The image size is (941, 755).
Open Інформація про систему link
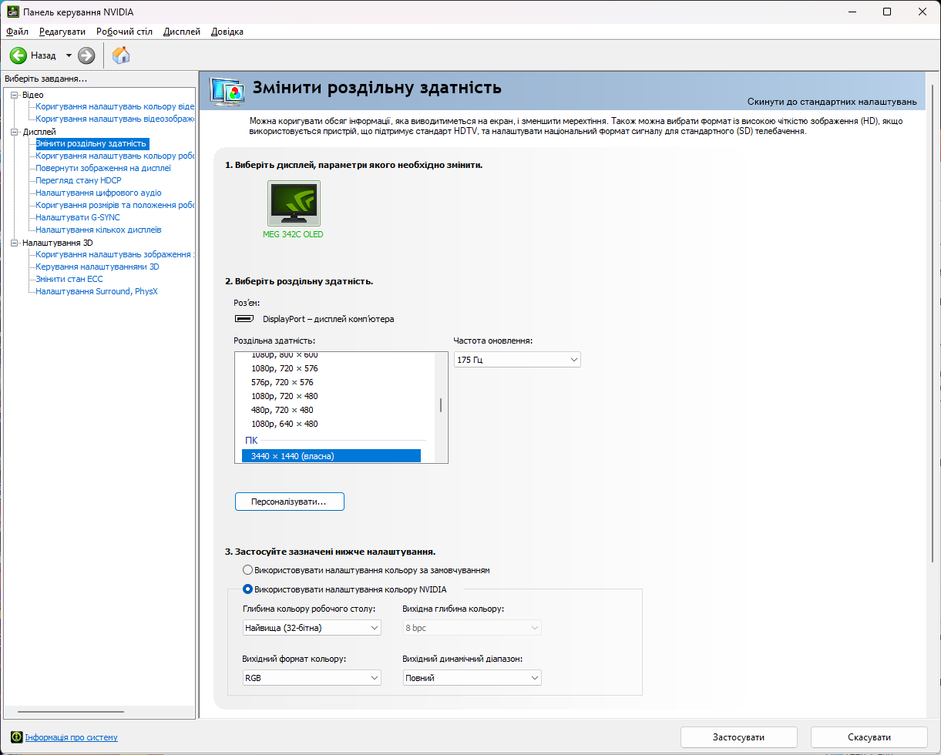click(x=72, y=737)
